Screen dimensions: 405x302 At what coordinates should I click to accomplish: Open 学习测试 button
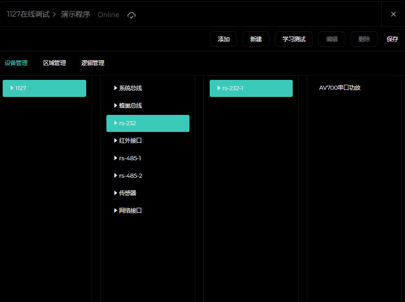294,39
